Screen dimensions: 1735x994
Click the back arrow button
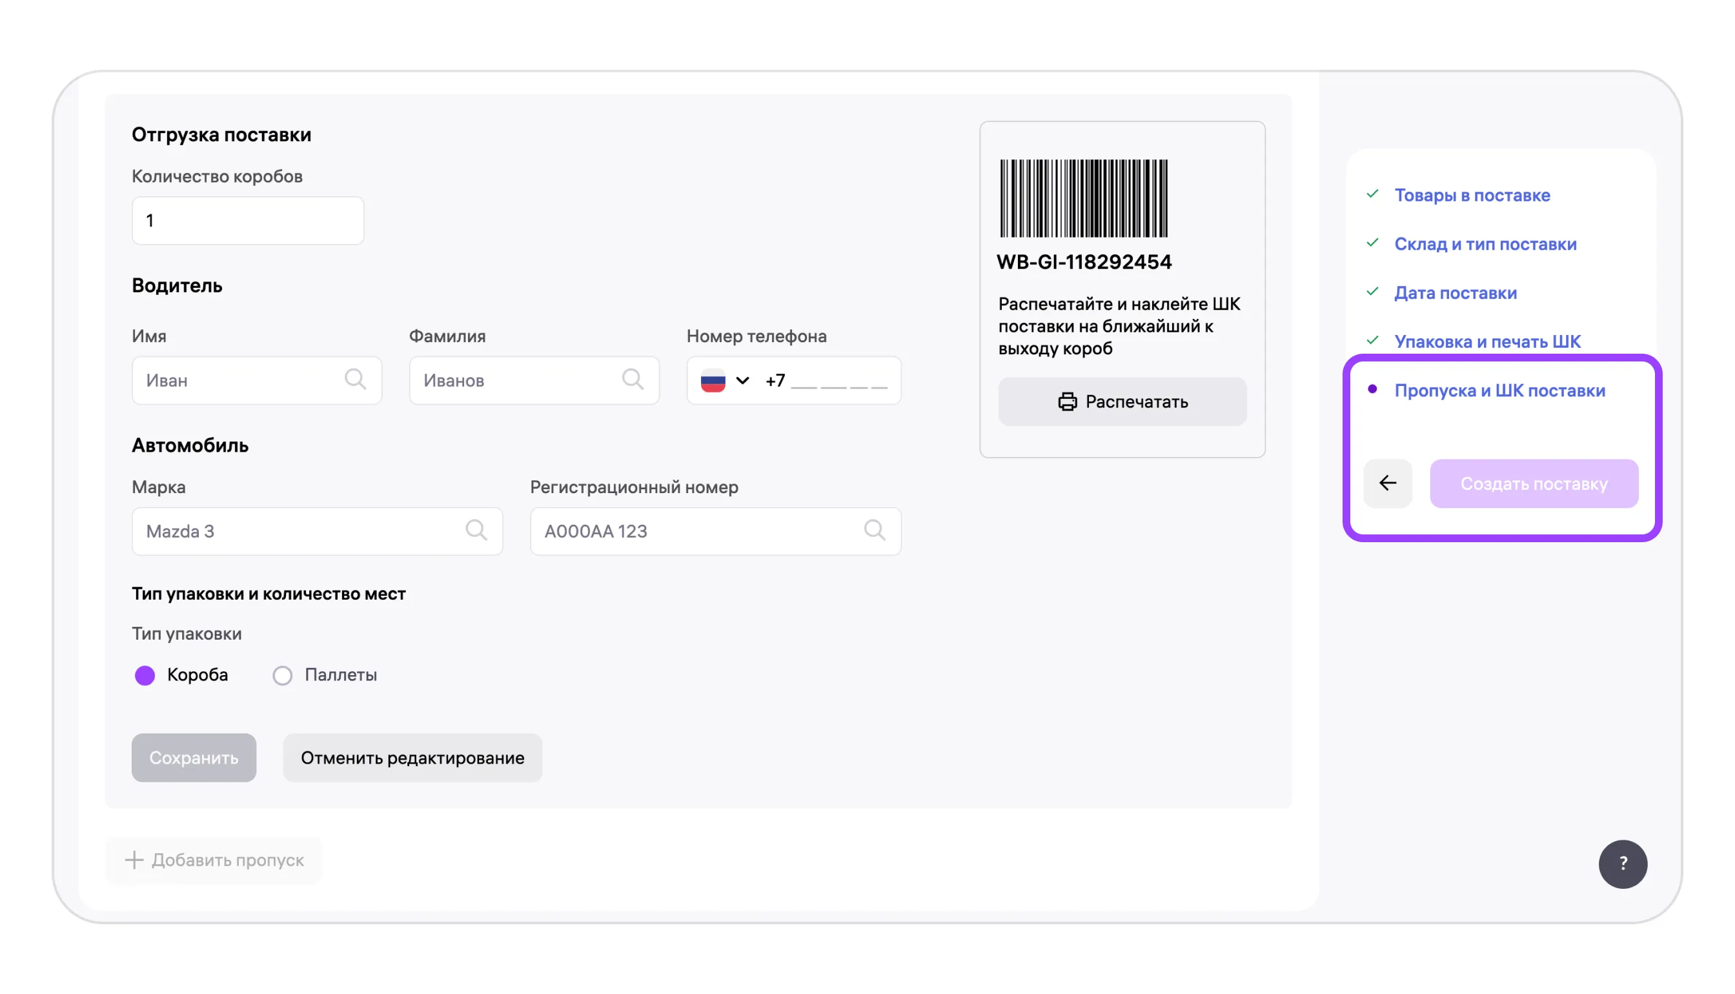[1388, 483]
